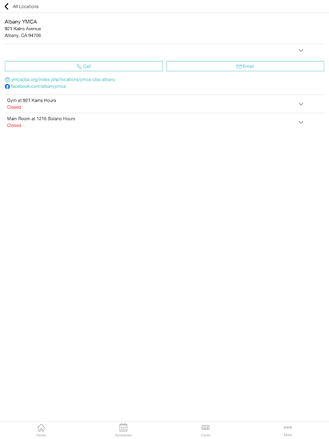The width and height of the screenshot is (329, 439).
Task: Expand Gym at 921 Kains Hours chevron
Action: [x=301, y=104]
